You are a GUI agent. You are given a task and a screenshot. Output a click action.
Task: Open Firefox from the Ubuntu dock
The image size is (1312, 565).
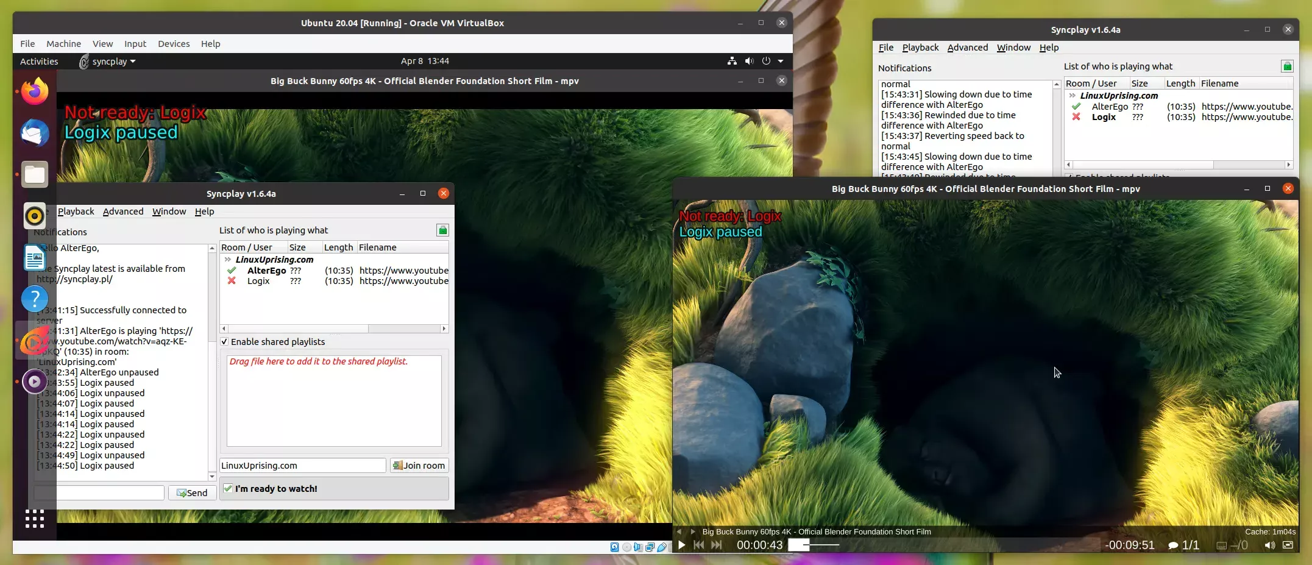tap(35, 91)
